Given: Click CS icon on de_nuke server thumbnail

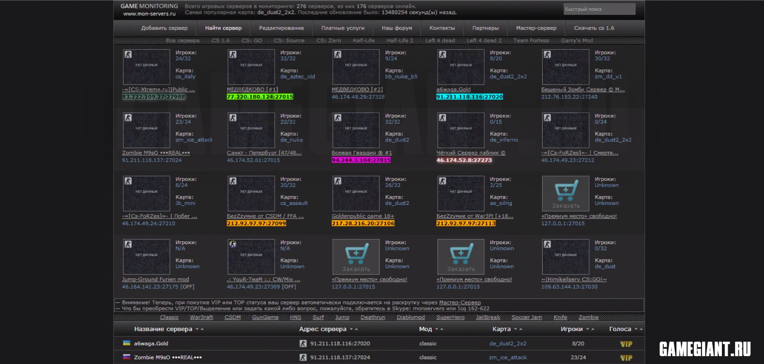Looking at the screenshot, I should pos(233,118).
